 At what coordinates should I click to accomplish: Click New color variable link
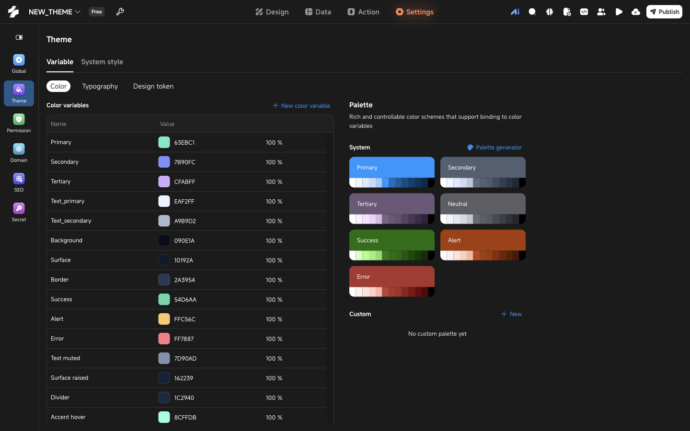301,105
